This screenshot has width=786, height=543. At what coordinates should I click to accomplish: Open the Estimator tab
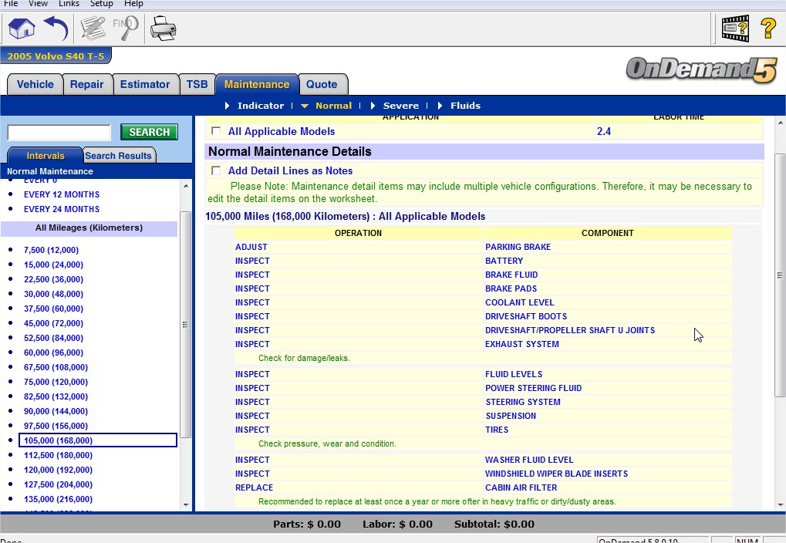[145, 84]
